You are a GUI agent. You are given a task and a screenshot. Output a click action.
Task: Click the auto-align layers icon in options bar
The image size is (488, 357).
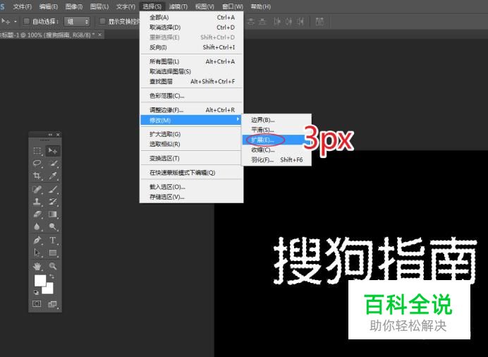[319, 21]
